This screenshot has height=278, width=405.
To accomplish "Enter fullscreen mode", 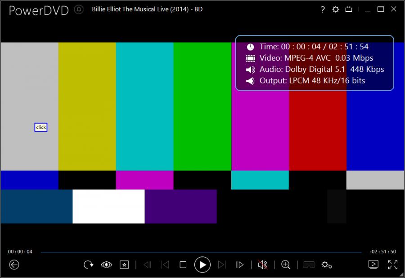I will click(393, 265).
